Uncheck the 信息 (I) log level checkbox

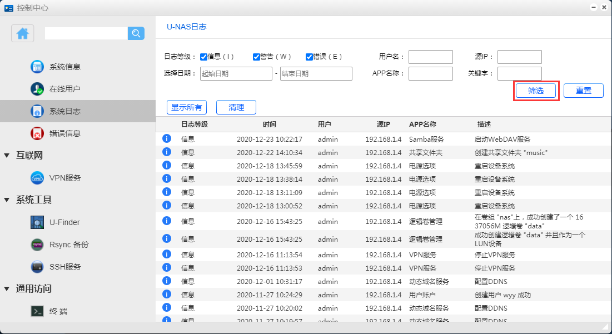[204, 57]
